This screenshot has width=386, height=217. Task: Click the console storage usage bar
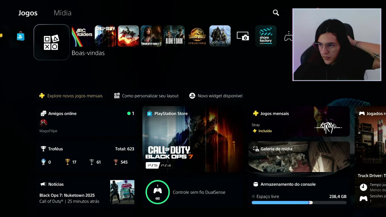[x=299, y=203]
